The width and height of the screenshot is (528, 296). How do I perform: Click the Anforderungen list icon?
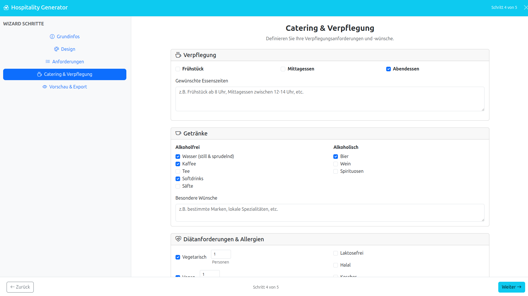click(48, 62)
